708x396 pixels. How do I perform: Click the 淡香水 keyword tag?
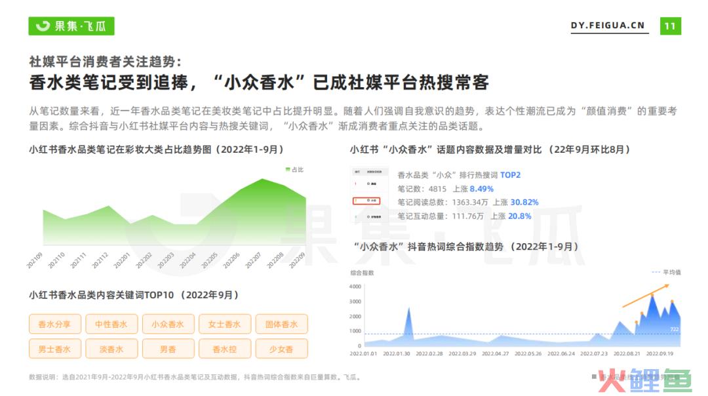(x=111, y=349)
